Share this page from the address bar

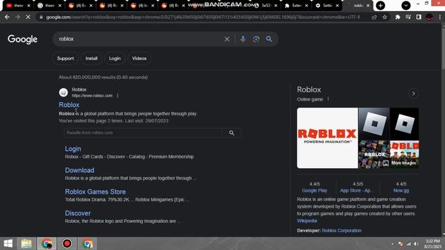click(x=374, y=17)
